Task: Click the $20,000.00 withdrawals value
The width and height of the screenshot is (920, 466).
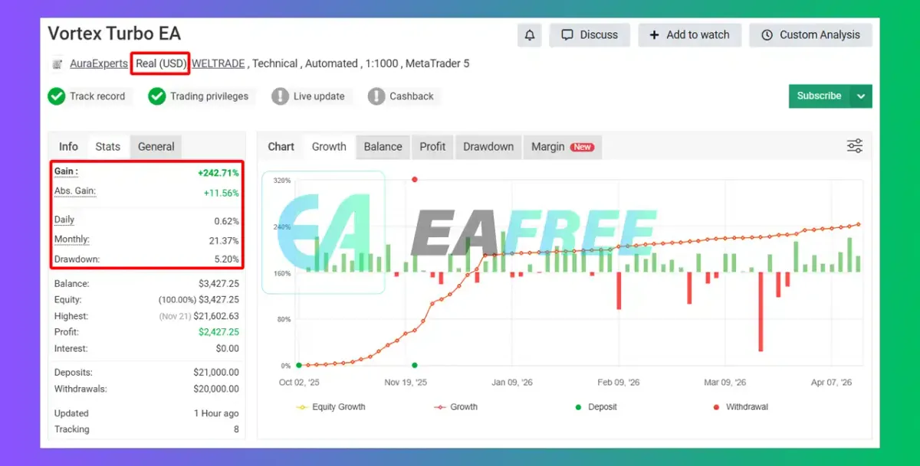Action: click(x=216, y=389)
